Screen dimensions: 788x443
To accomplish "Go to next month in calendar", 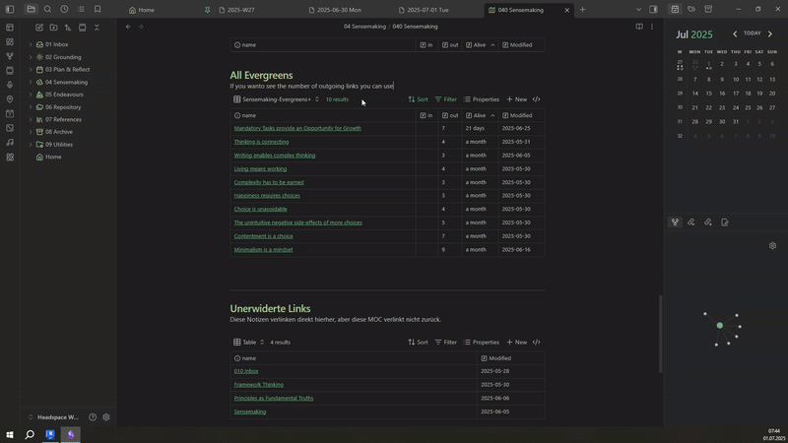I will coord(770,33).
